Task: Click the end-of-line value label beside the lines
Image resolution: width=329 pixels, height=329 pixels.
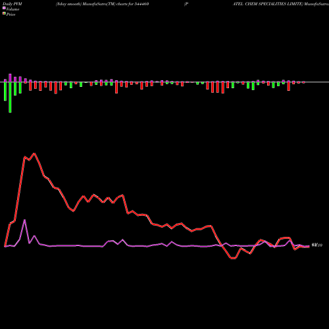Action: [x=317, y=245]
